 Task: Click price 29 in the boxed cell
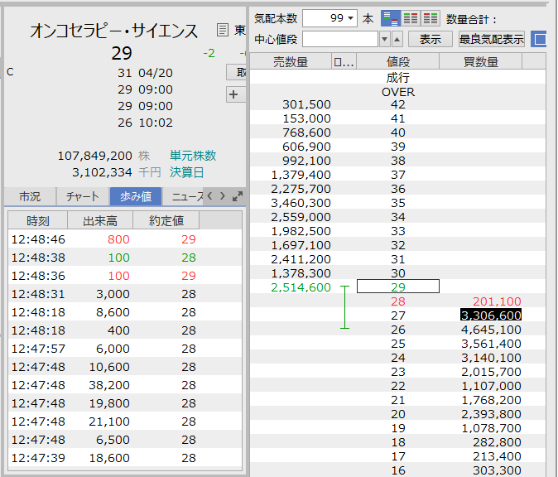[398, 287]
